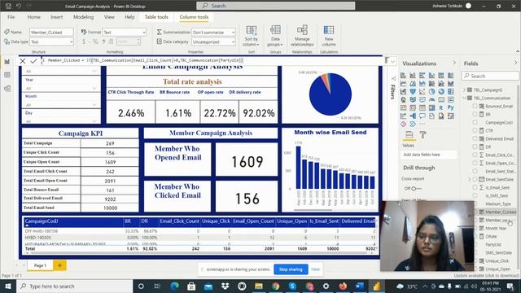Switch to the Home ribbon tab
The width and height of the screenshot is (521, 293).
coord(33,17)
